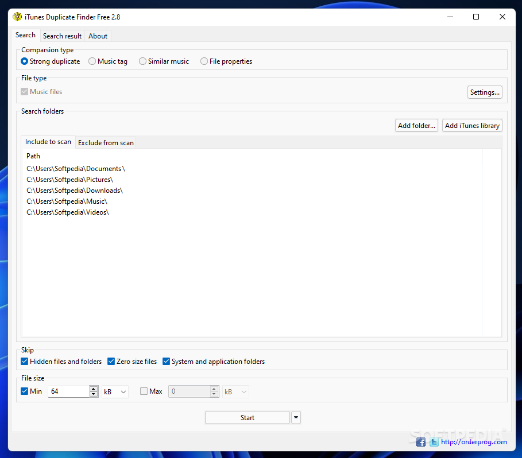The height and width of the screenshot is (458, 522).
Task: Decrease Min file size with down arrow
Action: (94, 394)
